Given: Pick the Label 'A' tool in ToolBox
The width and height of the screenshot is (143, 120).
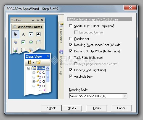Looking at the screenshot, I should [x=23, y=35].
